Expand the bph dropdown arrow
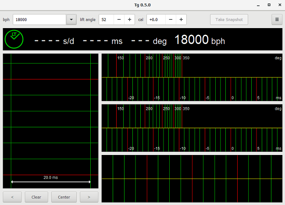Viewport: 285px width, 205px height. click(71, 20)
